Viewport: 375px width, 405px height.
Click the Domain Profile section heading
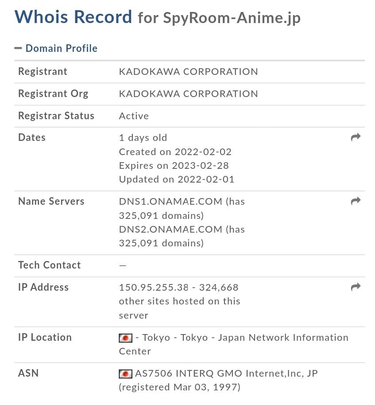(x=62, y=48)
